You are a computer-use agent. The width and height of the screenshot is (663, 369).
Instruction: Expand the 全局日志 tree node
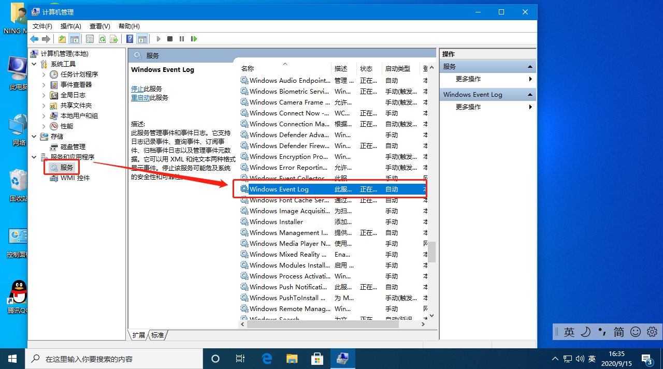coord(44,95)
